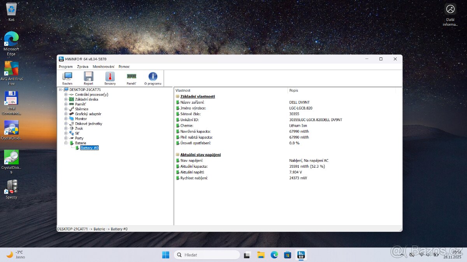
Task: Open the Paměť memory info tool
Action: [x=131, y=77]
